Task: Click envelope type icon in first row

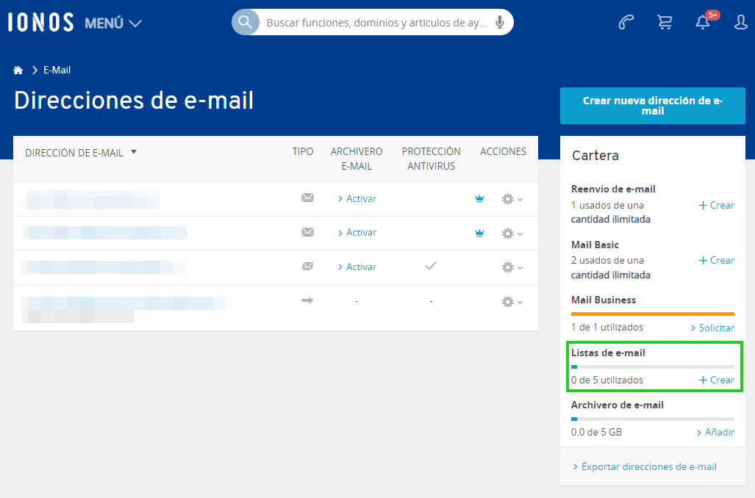Action: pos(308,198)
